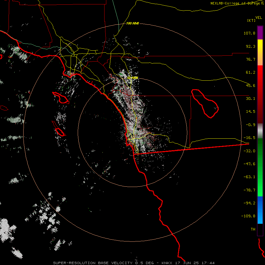Click the Salton Sea outline on map

(205, 103)
